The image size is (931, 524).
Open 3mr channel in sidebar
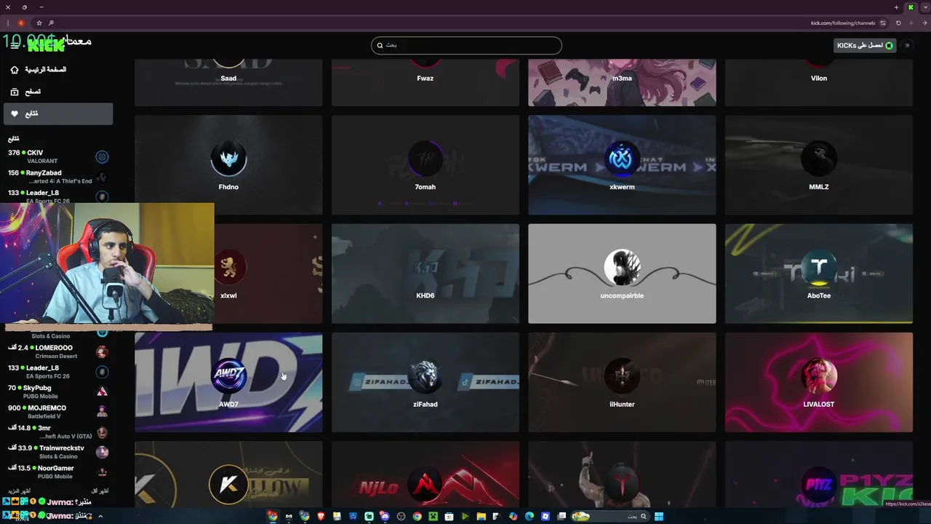click(x=58, y=432)
